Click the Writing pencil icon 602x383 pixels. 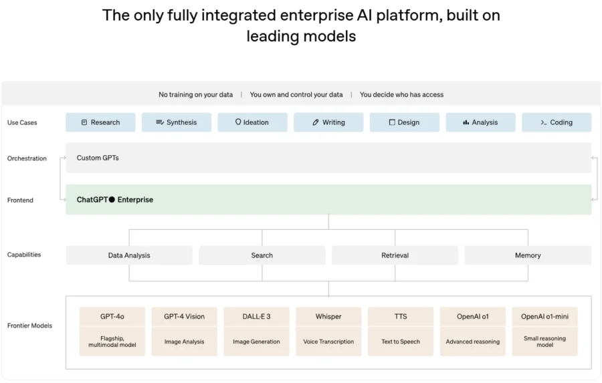pos(316,122)
